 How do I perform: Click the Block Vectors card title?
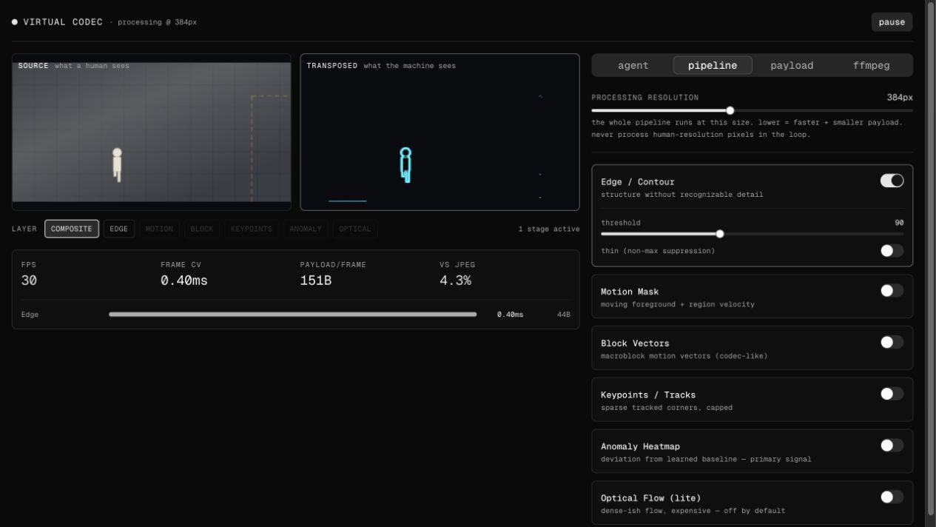click(x=635, y=343)
